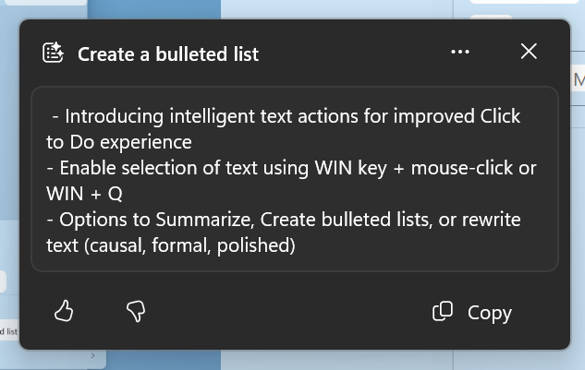Open the more options ellipsis menu
The width and height of the screenshot is (585, 370).
pos(460,53)
